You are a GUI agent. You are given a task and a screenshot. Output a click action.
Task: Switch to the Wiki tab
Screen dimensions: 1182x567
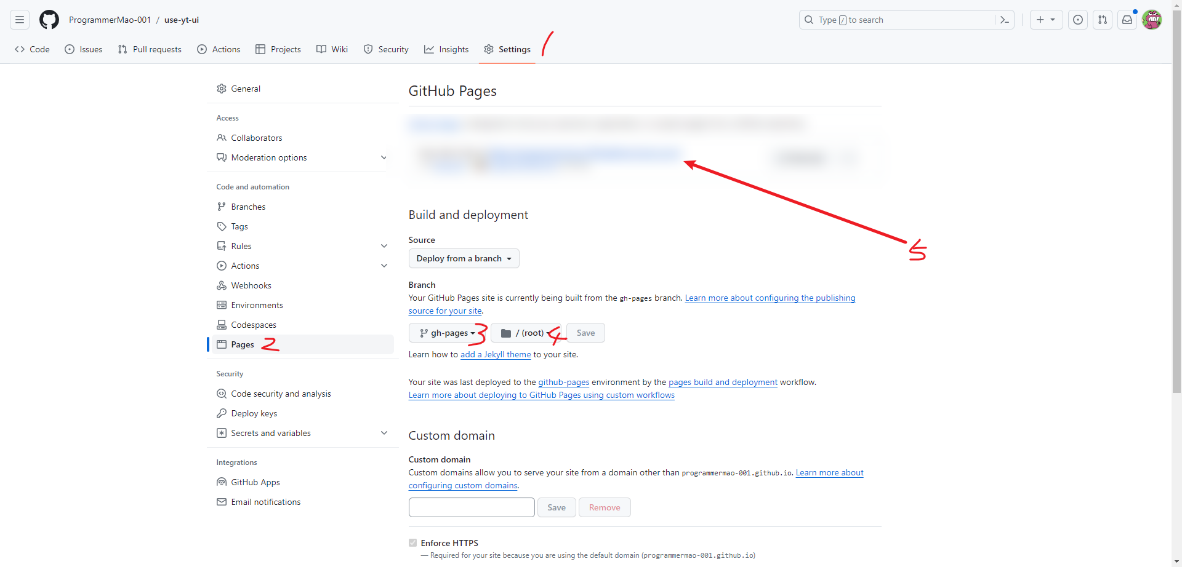(332, 49)
